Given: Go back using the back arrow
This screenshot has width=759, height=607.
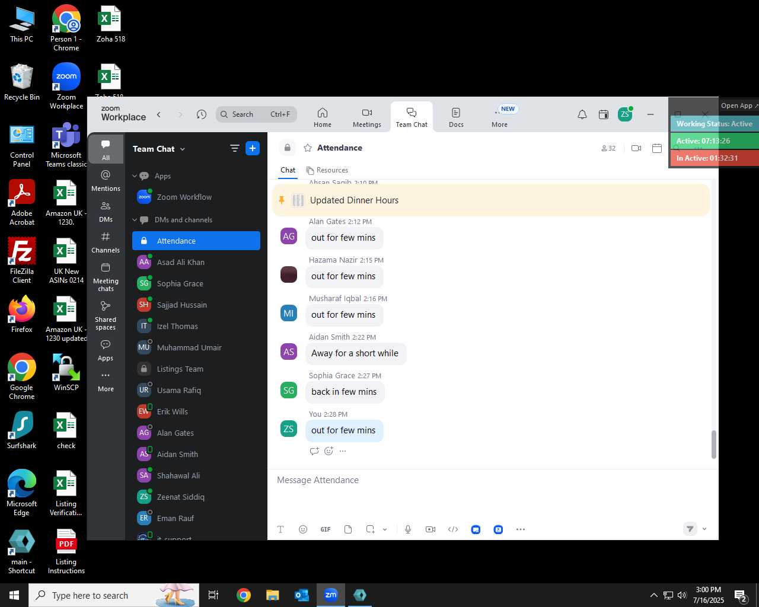Looking at the screenshot, I should [159, 114].
